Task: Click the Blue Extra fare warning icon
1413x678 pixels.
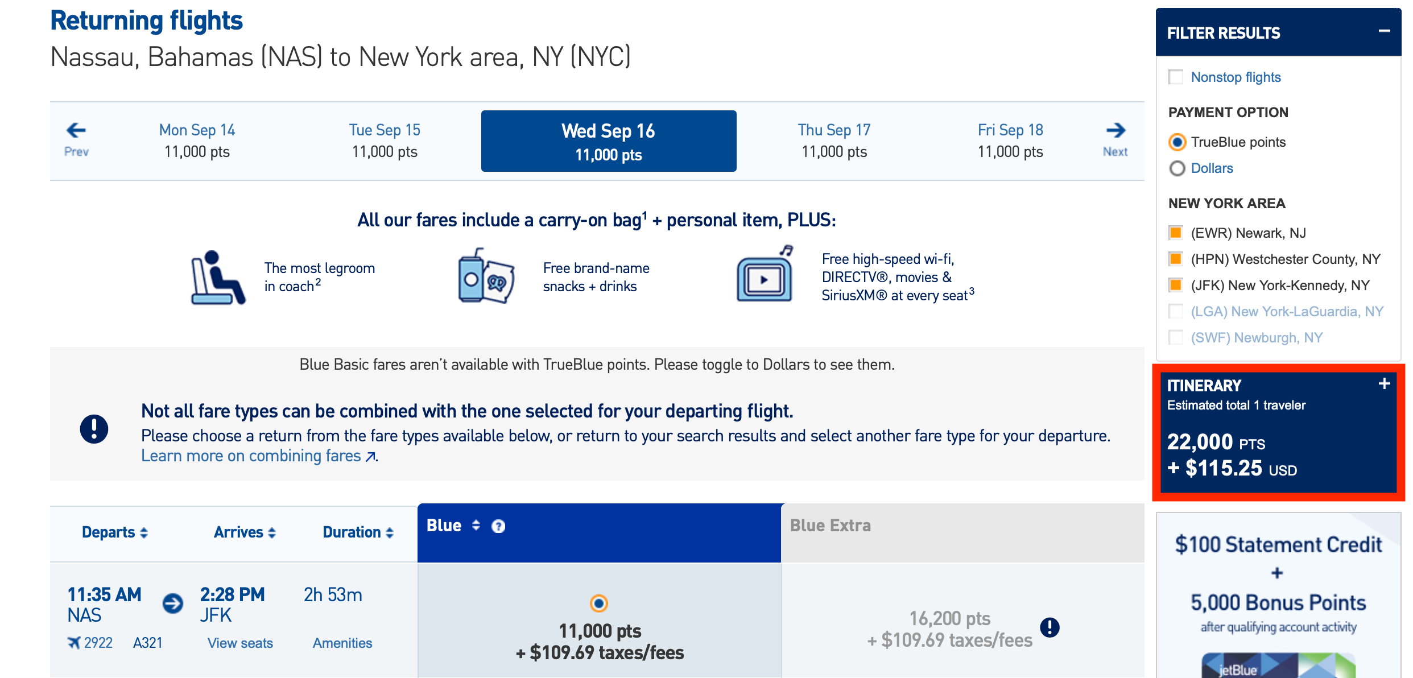Action: coord(1050,628)
